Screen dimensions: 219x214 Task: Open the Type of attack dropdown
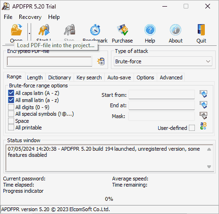coord(163,61)
